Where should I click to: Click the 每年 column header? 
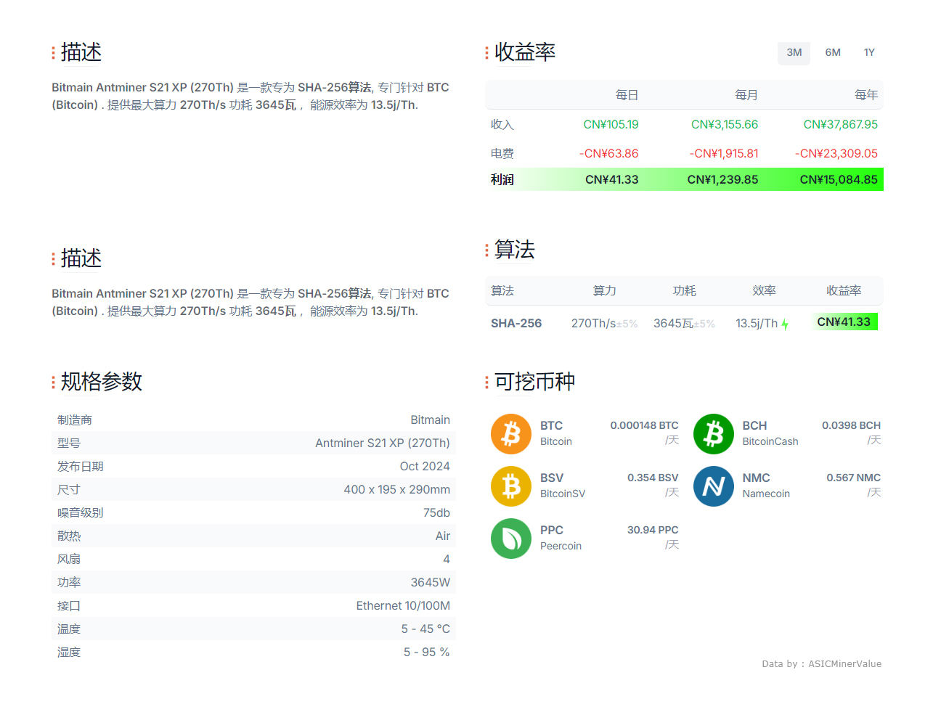click(866, 95)
